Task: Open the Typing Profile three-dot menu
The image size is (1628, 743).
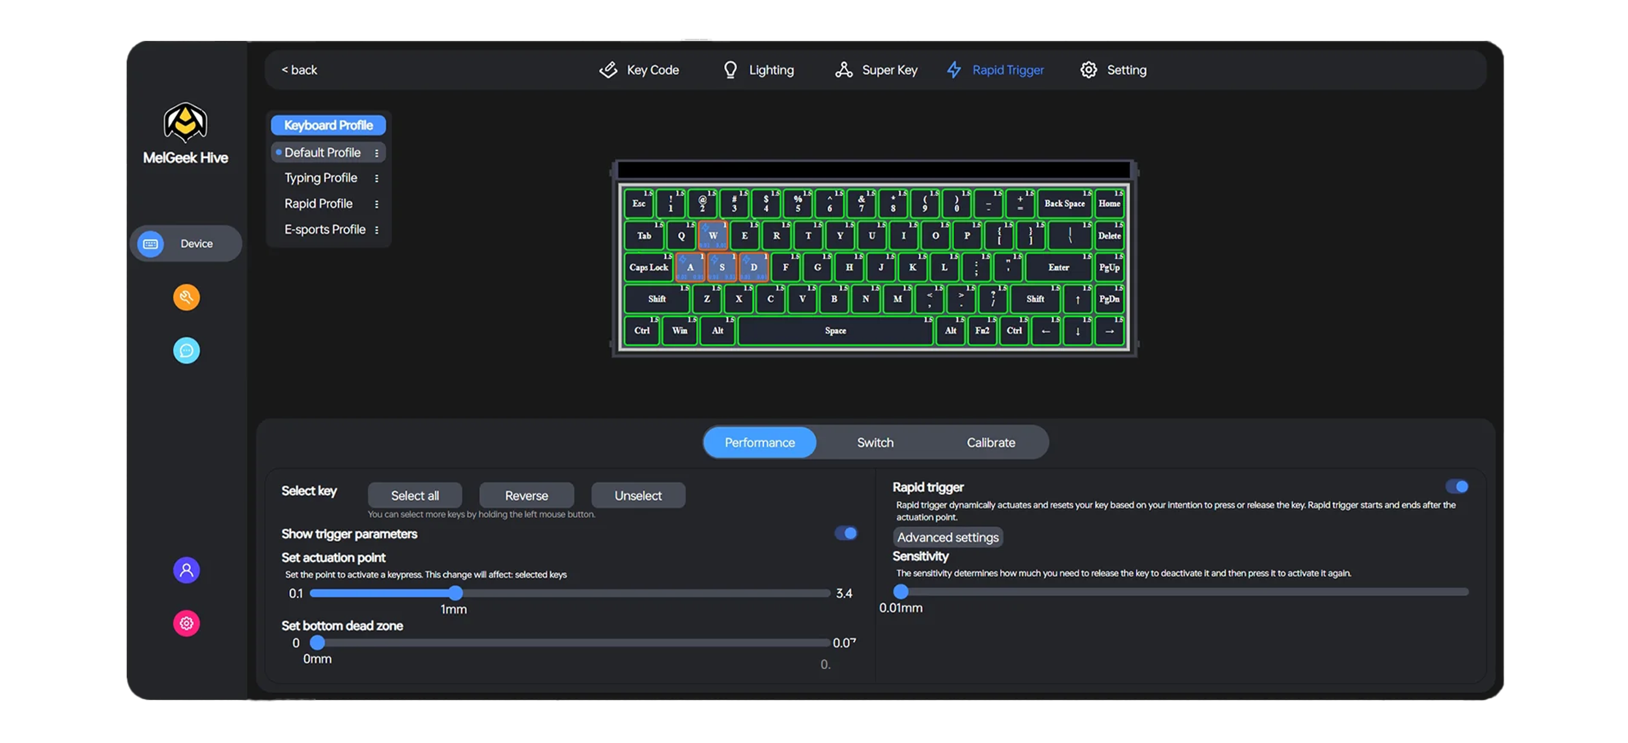Action: [376, 178]
